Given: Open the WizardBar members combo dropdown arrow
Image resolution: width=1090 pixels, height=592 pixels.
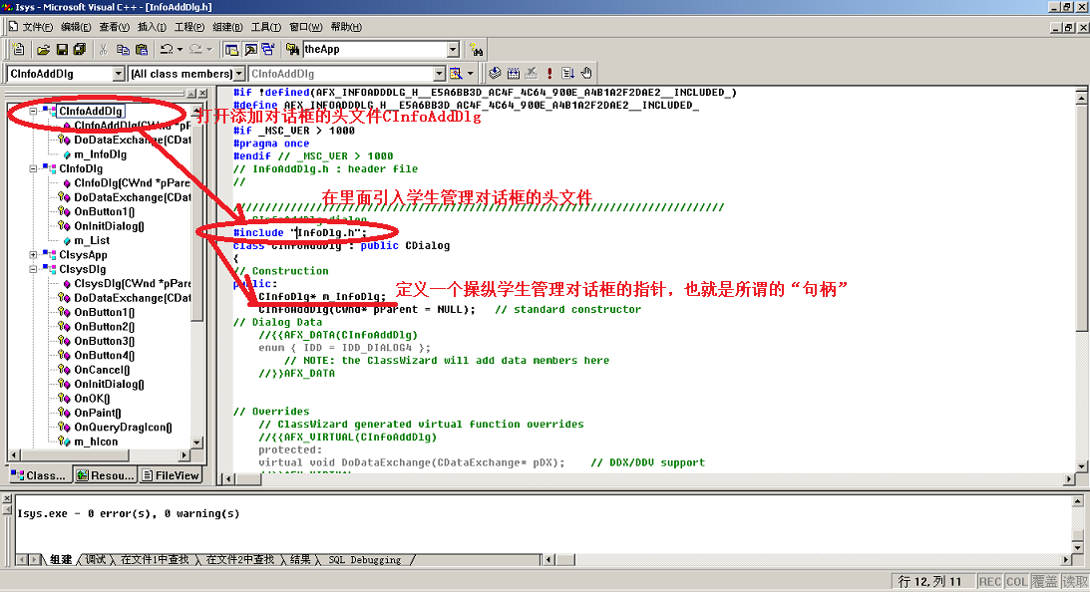Looking at the screenshot, I should coord(440,74).
